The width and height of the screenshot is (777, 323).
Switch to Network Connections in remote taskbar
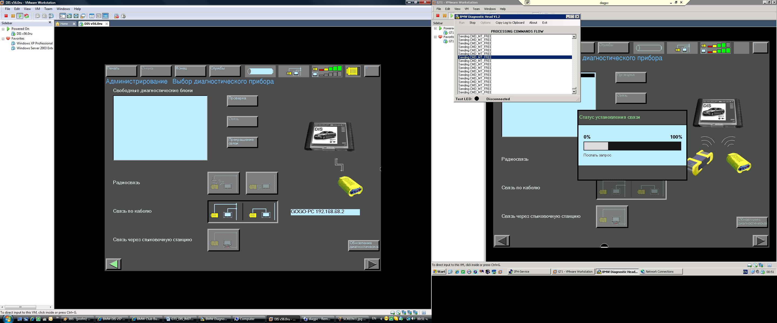tap(661, 272)
